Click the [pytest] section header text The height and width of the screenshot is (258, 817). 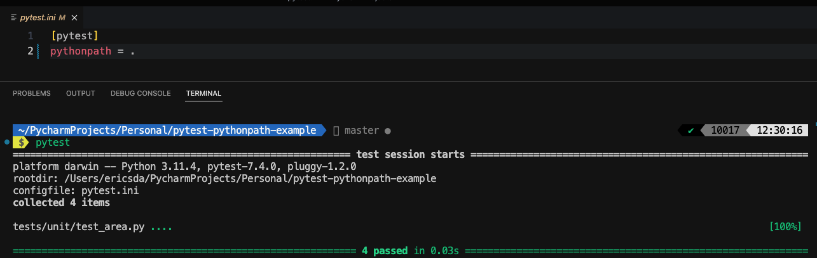click(74, 35)
